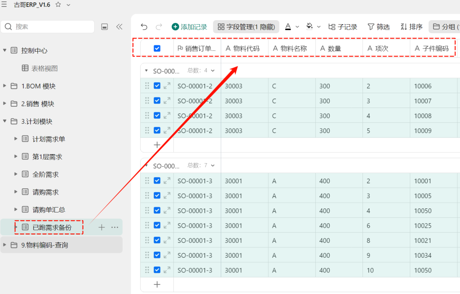Open 字段管理(1 隐藏) field manager
Viewport: 460px width, 294px height.
coord(246,27)
